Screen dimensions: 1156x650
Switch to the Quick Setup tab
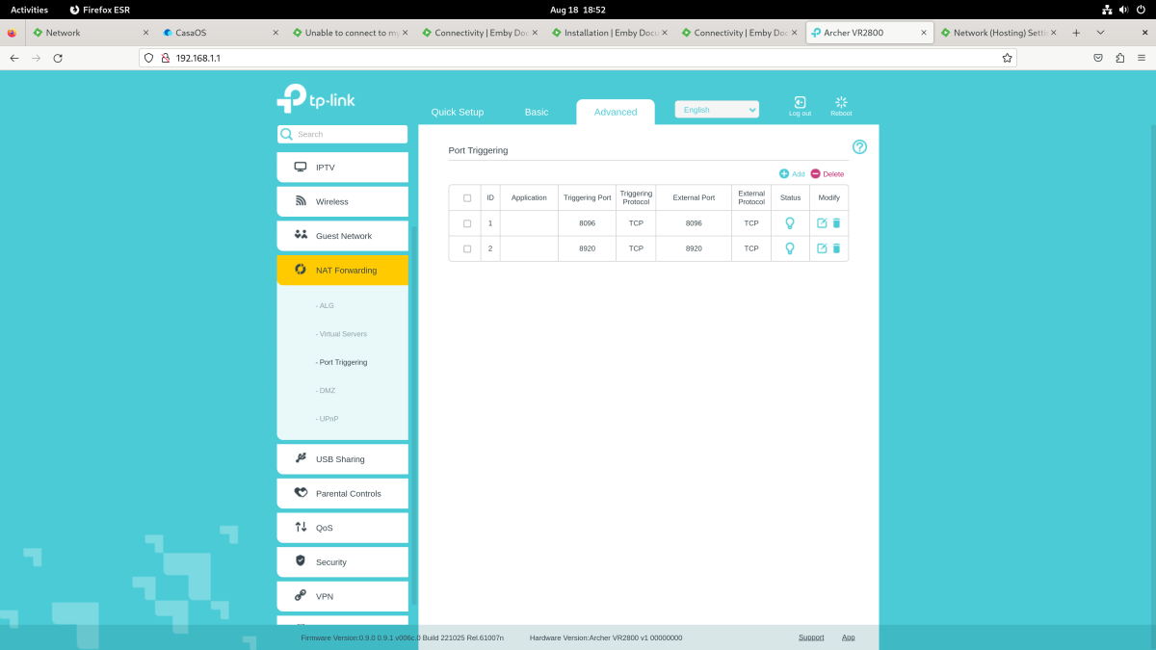[457, 111]
